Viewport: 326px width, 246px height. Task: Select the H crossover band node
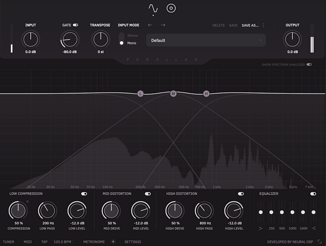pos(206,94)
